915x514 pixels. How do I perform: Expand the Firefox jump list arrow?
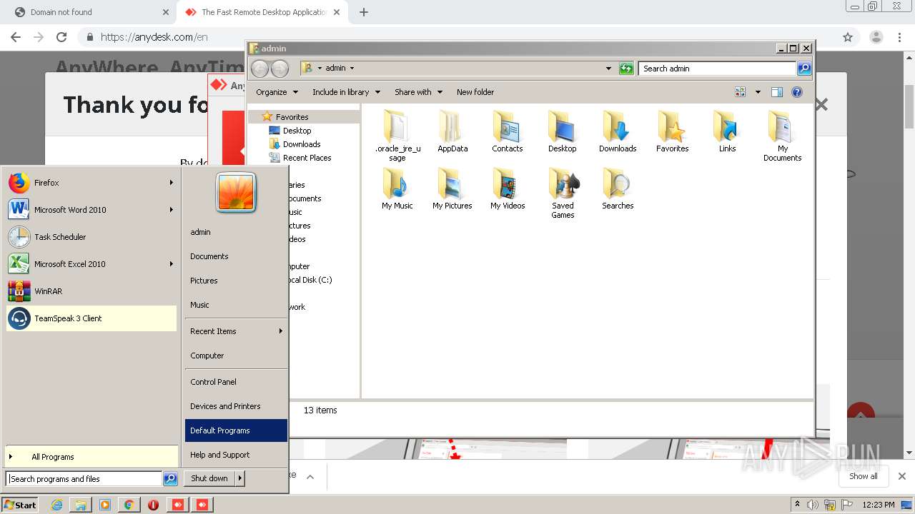172,183
